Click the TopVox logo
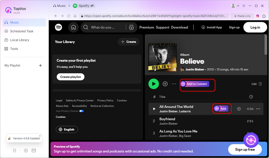 point(8,10)
